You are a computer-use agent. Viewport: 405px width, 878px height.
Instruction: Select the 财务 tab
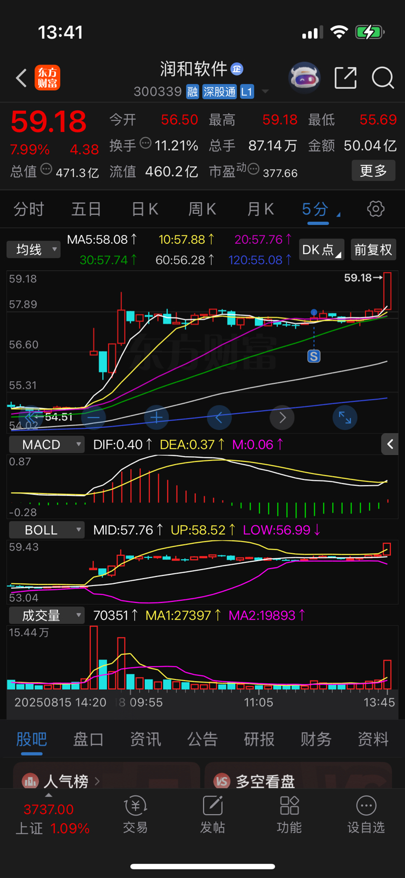click(316, 739)
